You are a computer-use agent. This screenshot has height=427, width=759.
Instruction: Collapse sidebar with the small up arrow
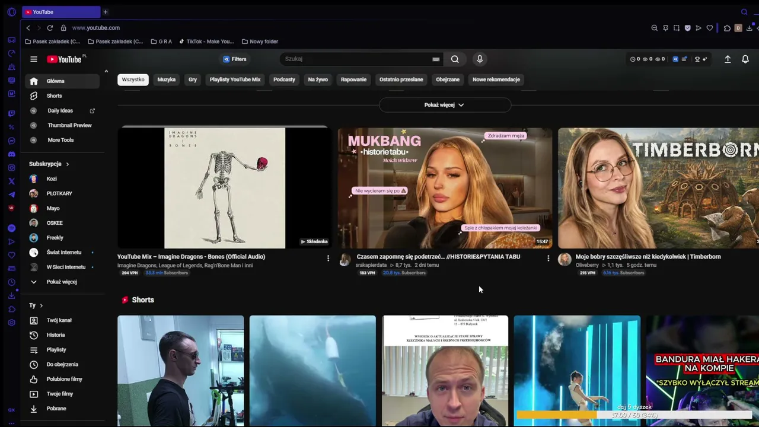click(106, 71)
